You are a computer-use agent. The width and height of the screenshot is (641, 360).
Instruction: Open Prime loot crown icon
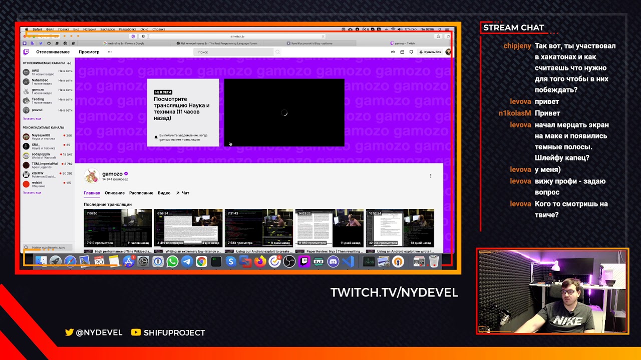coord(393,52)
